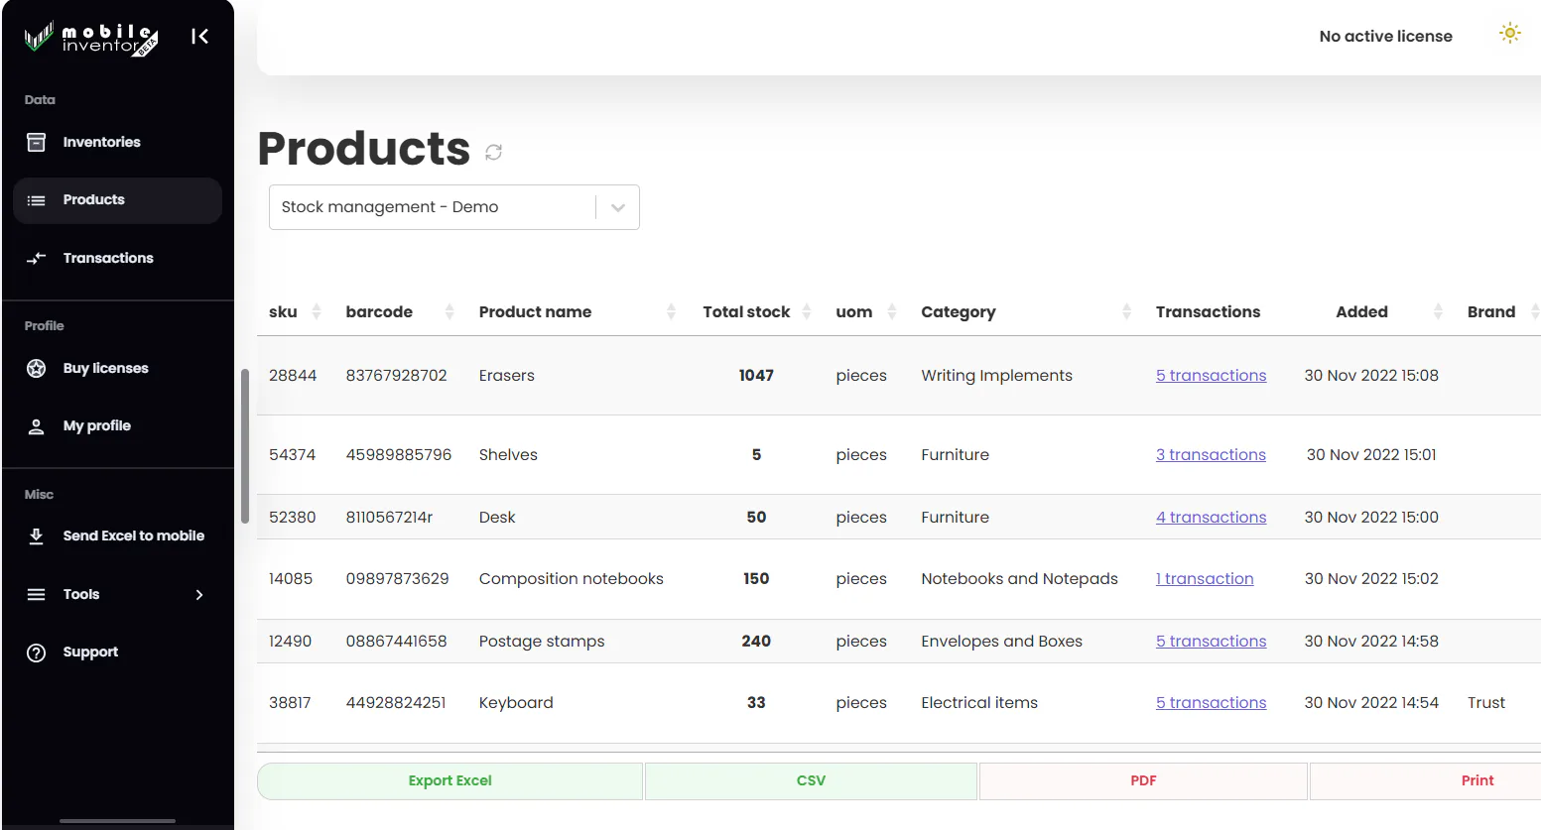Open the Stock management - Demo dropdown
Image resolution: width=1541 pixels, height=830 pixels.
coord(454,207)
